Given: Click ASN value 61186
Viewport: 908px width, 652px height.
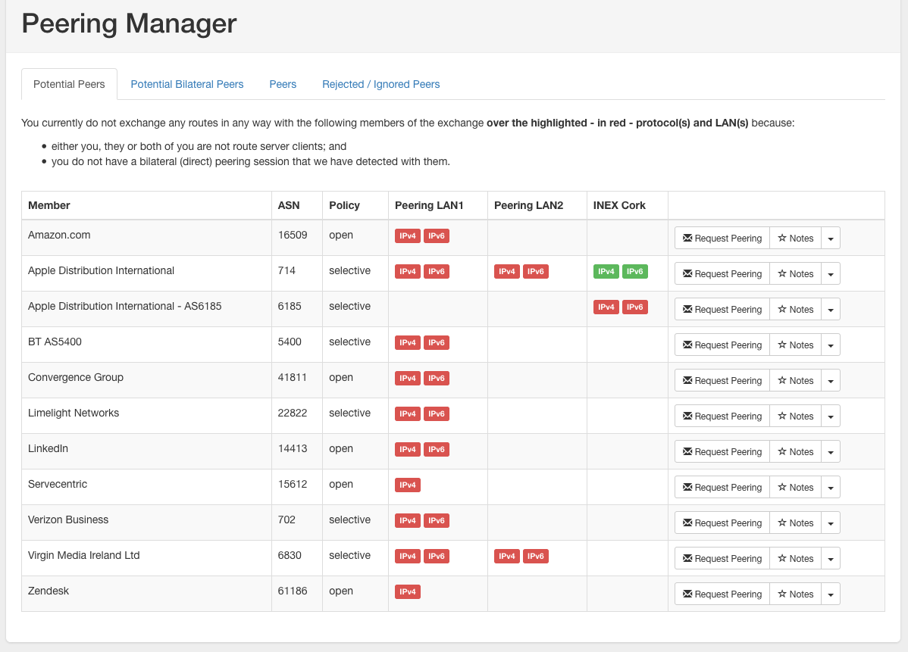Looking at the screenshot, I should (x=293, y=591).
